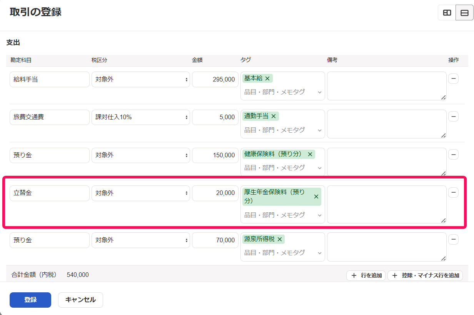Click the キャンセル cancel button

point(80,300)
